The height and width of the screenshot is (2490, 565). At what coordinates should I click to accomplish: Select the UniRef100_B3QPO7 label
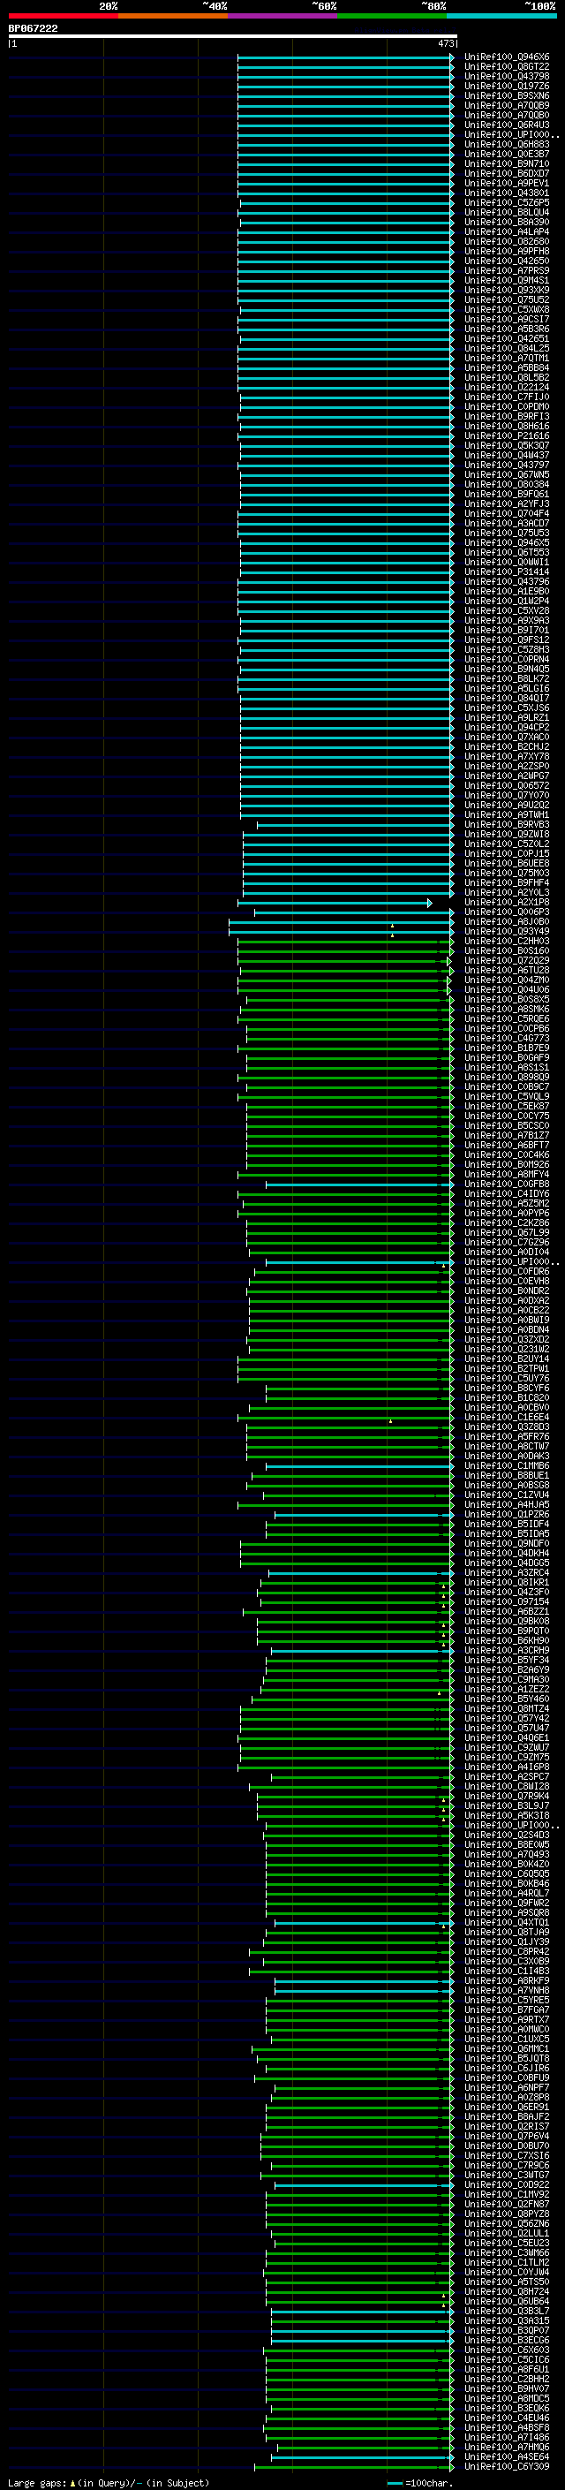(507, 2330)
